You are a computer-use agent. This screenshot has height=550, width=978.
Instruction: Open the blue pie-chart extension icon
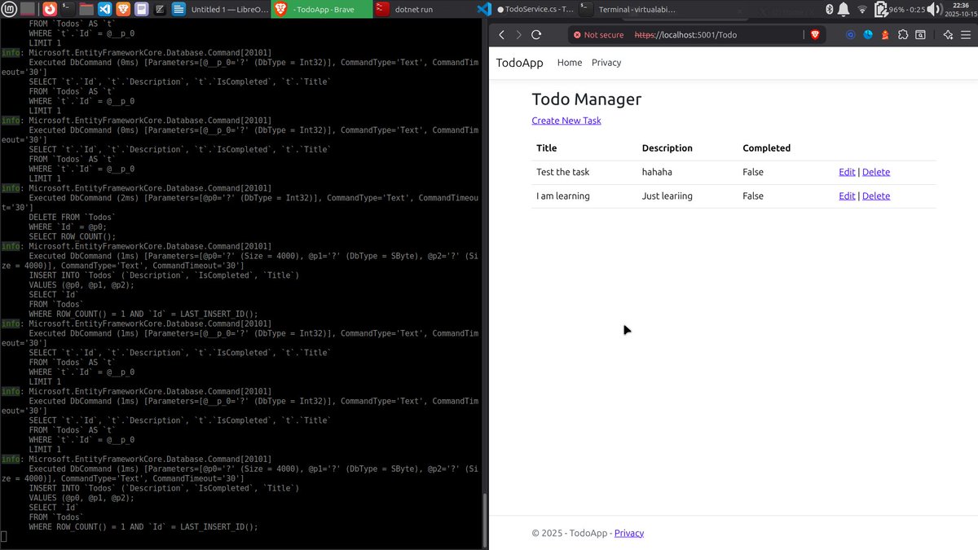tap(868, 35)
